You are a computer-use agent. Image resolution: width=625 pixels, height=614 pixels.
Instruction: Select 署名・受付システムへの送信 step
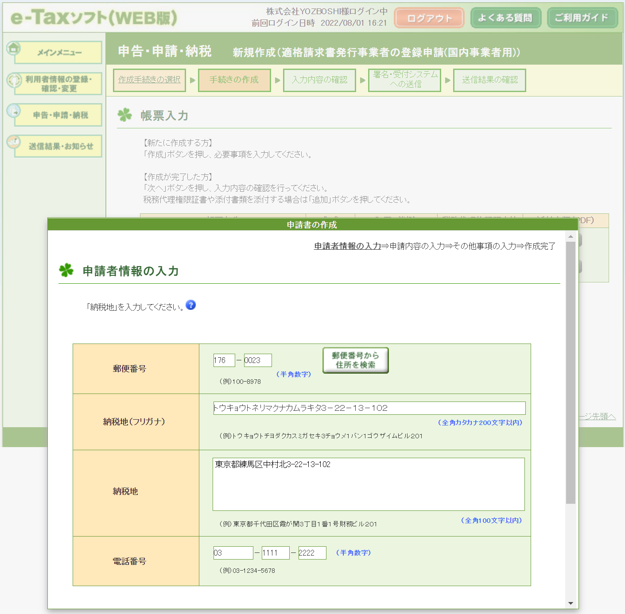[404, 80]
